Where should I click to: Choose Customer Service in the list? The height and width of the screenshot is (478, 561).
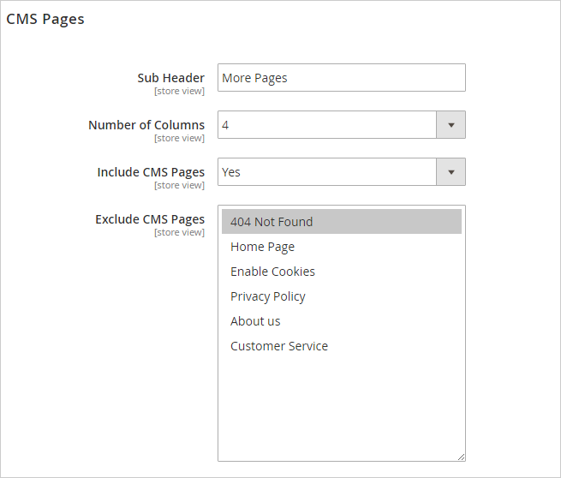point(279,346)
